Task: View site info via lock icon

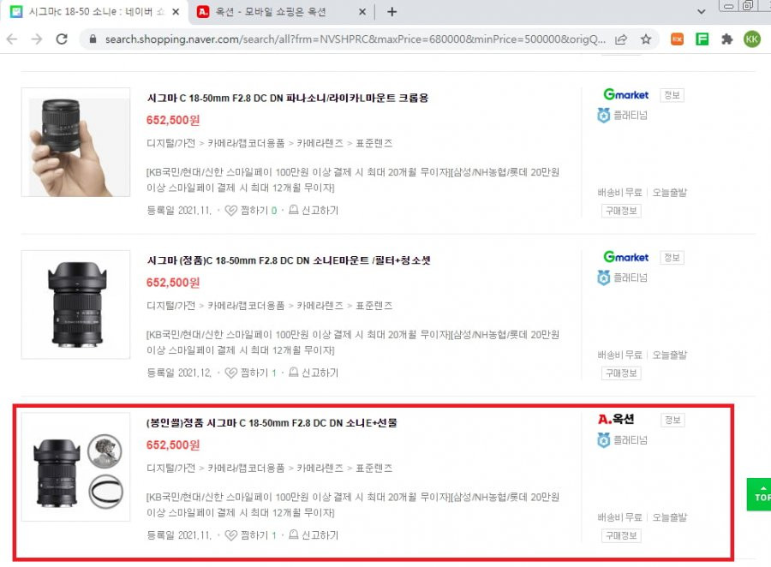Action: 93,39
